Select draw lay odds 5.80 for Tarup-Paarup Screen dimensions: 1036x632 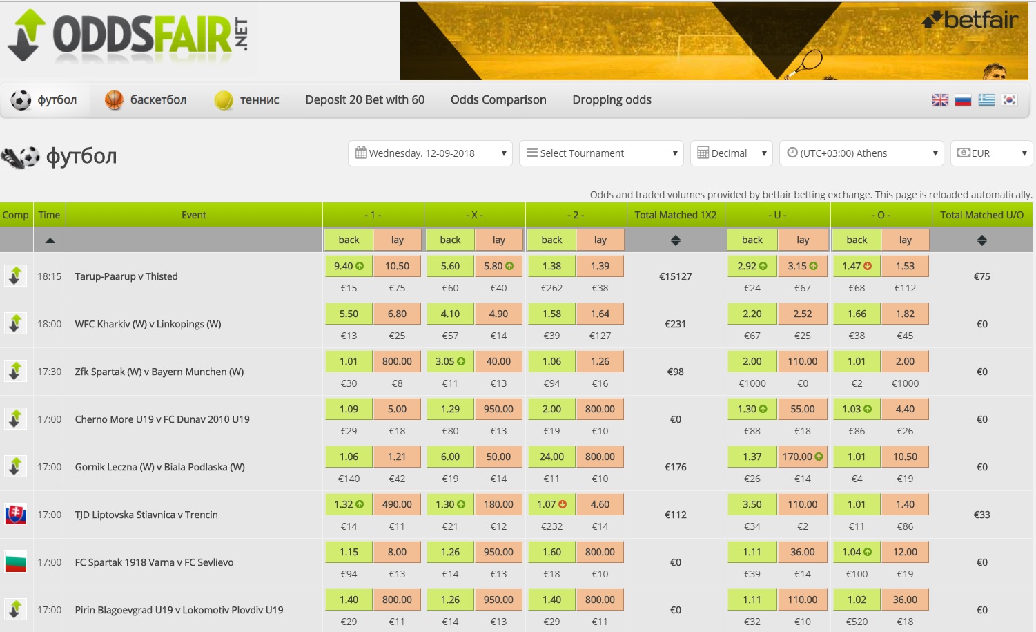point(498,266)
